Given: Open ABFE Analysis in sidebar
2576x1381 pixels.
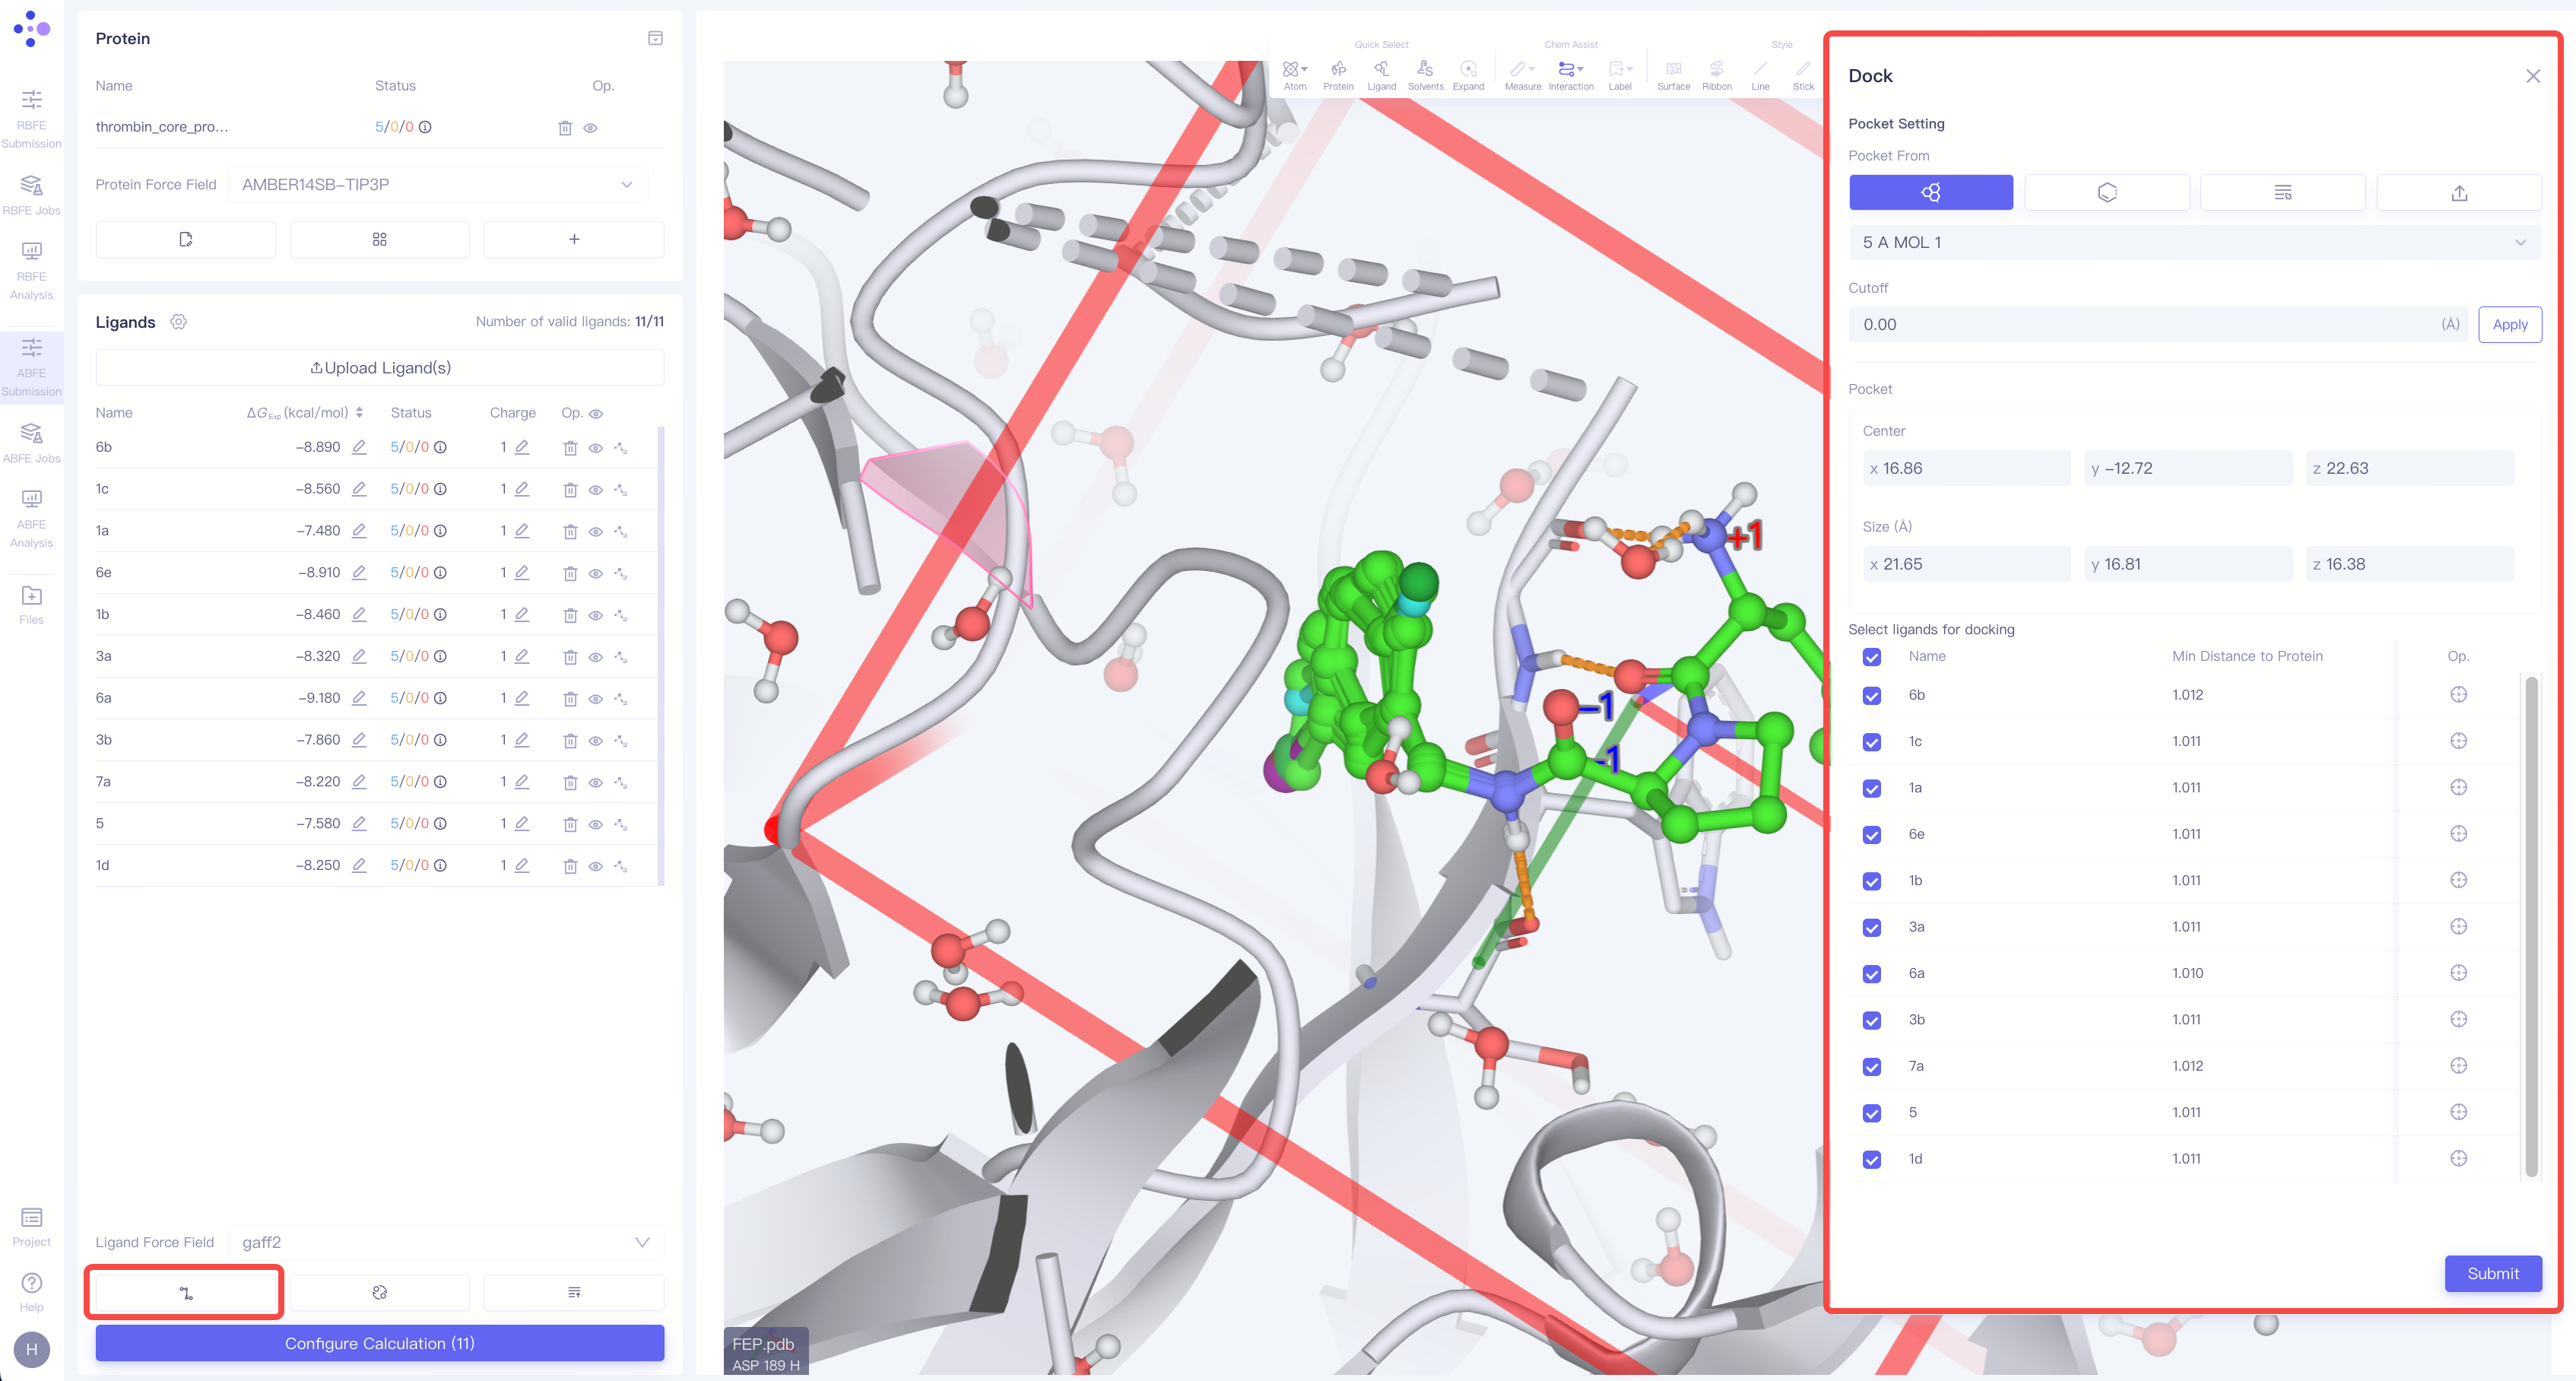Looking at the screenshot, I should pyautogui.click(x=31, y=518).
